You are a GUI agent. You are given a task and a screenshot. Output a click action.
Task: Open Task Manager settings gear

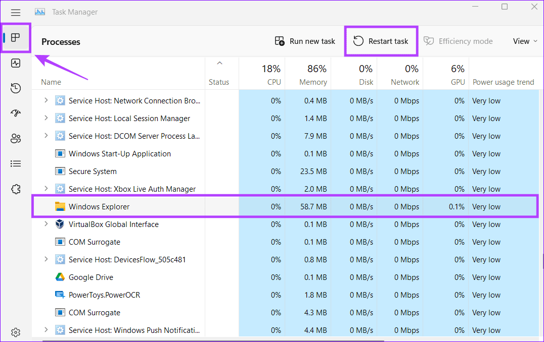pos(16,332)
